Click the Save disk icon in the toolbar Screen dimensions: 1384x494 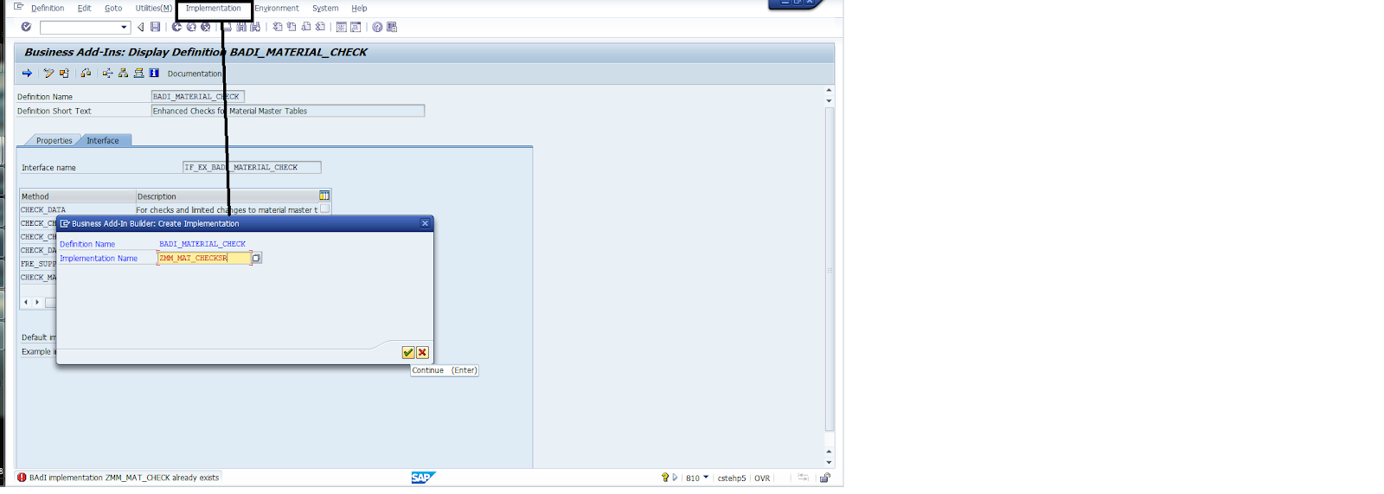click(155, 27)
